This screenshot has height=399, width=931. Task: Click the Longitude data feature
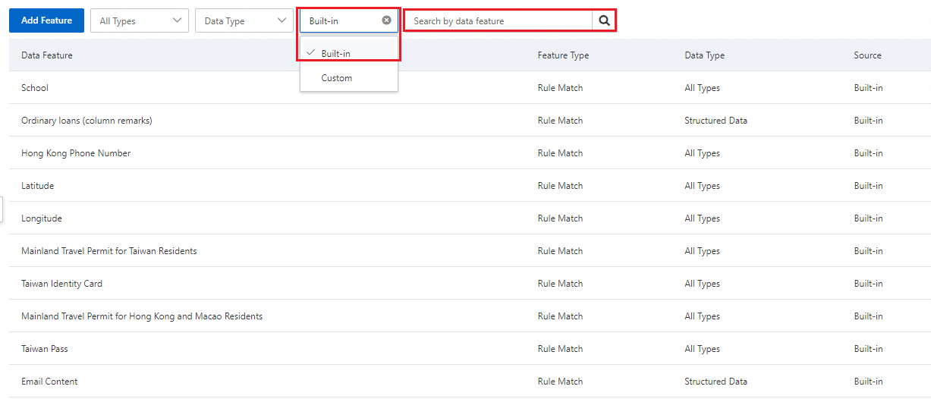pos(42,218)
